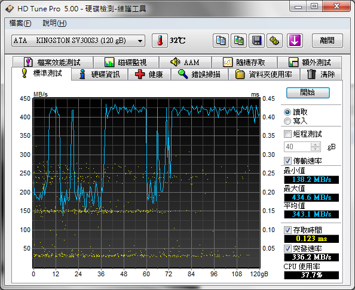Open 說明 menu
355x290 pixels.
pyautogui.click(x=54, y=23)
